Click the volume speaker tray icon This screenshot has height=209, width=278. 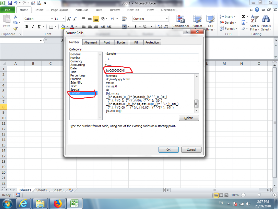click(x=248, y=204)
